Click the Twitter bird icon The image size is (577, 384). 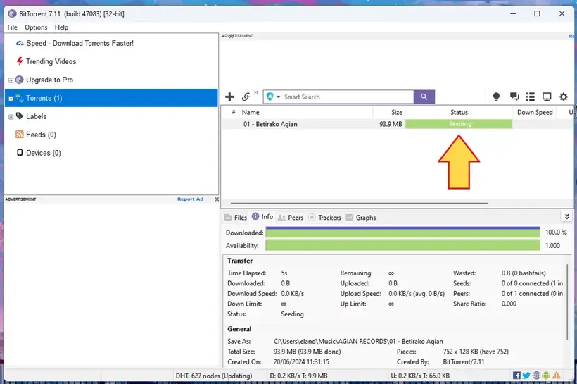pyautogui.click(x=526, y=375)
